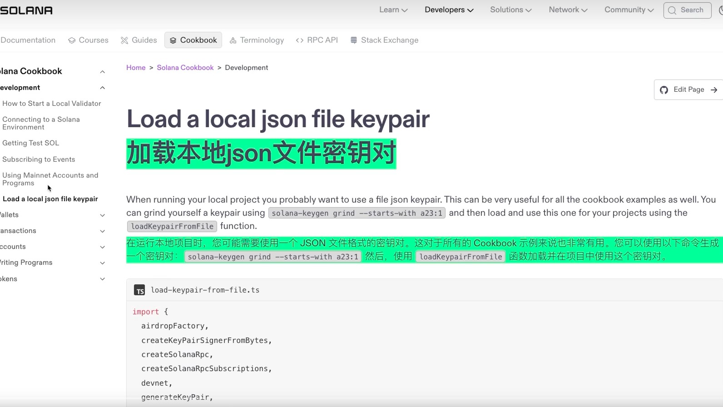Screen dimensions: 723x407
Task: Click the TS file type icon
Action: [139, 290]
